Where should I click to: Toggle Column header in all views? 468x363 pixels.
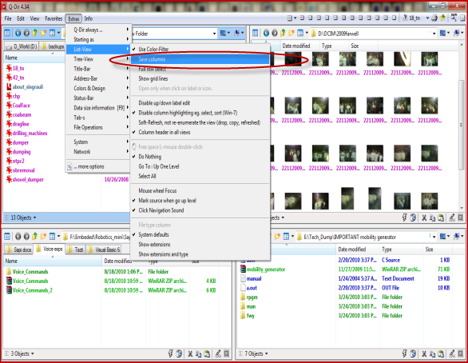point(200,132)
